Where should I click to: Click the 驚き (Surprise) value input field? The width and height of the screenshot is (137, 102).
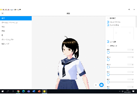tap(130, 87)
